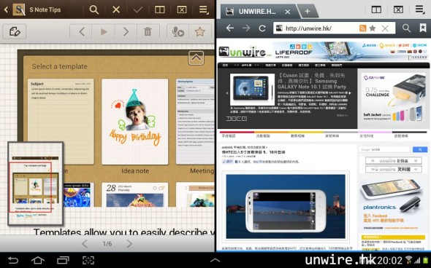
Task: Navigate forward in browser
Action: coord(246,28)
